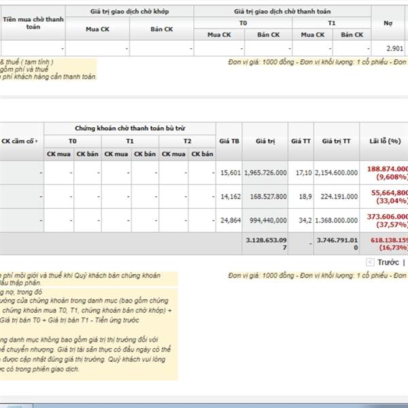This screenshot has width=408, height=408.
Task: Select the 373.606.000 profit cell
Action: [387, 216]
